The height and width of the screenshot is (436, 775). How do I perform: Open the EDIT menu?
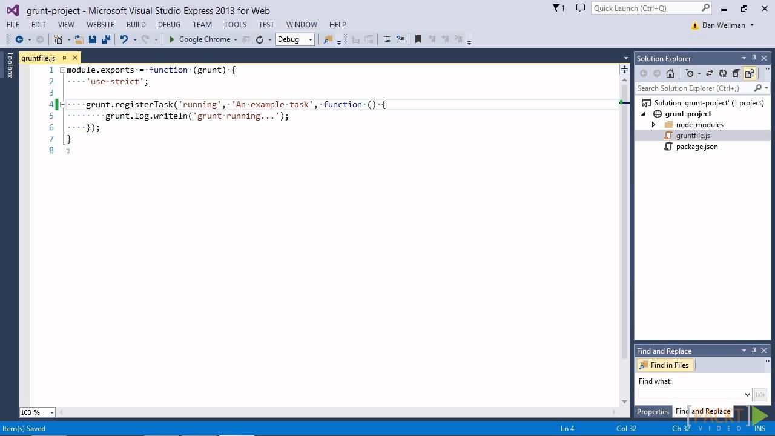click(38, 25)
